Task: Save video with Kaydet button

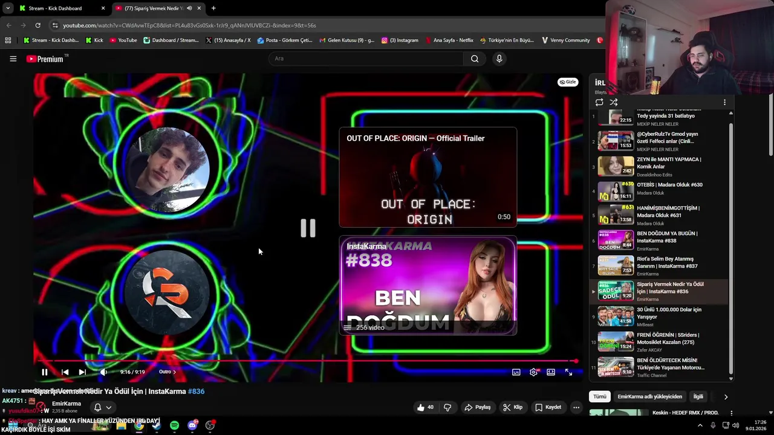Action: [548, 407]
